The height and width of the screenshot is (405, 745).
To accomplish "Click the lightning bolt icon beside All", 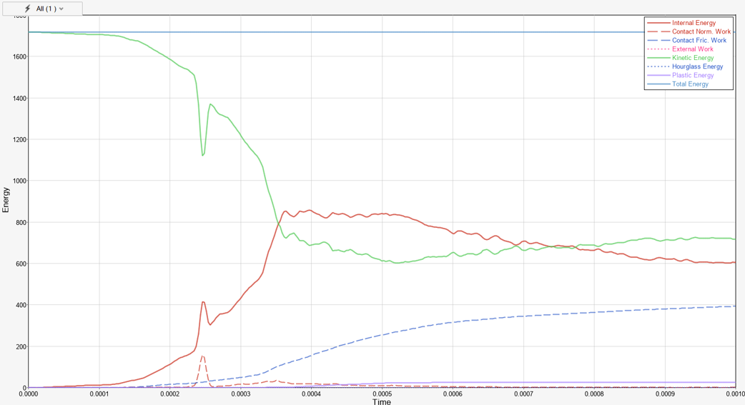I will 28,9.
